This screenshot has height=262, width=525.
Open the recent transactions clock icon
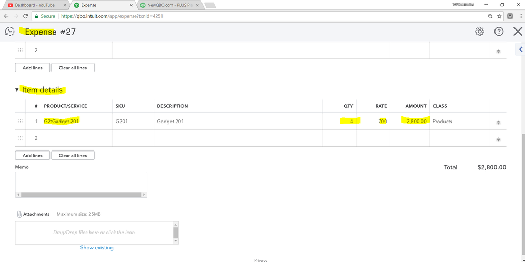pos(9,32)
